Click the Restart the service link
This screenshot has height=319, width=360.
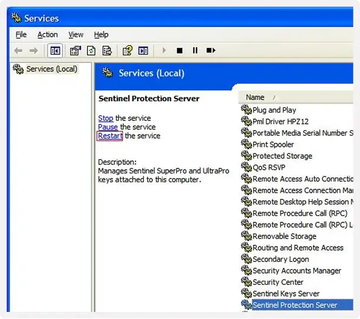110,136
